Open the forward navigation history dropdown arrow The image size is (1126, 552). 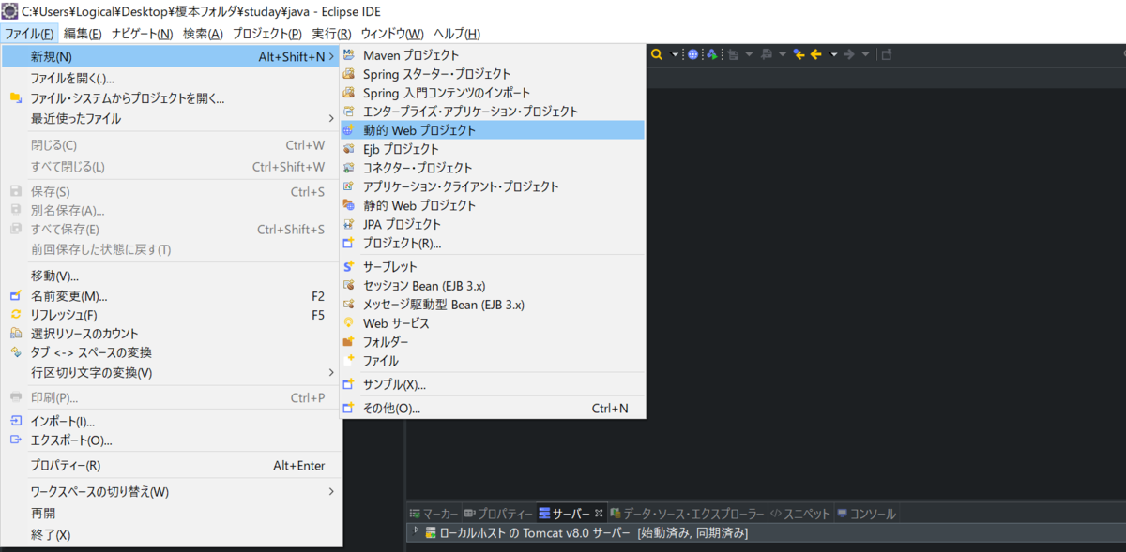tap(865, 54)
